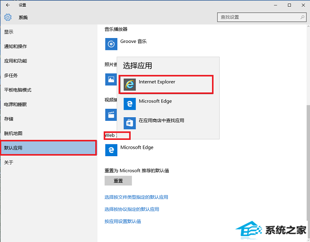The image size is (310, 242).
Task: Click 重置为 Microsoft 推荐的默认值 text
Action: (x=137, y=170)
